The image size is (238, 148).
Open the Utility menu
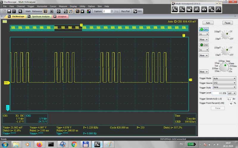(82, 6)
